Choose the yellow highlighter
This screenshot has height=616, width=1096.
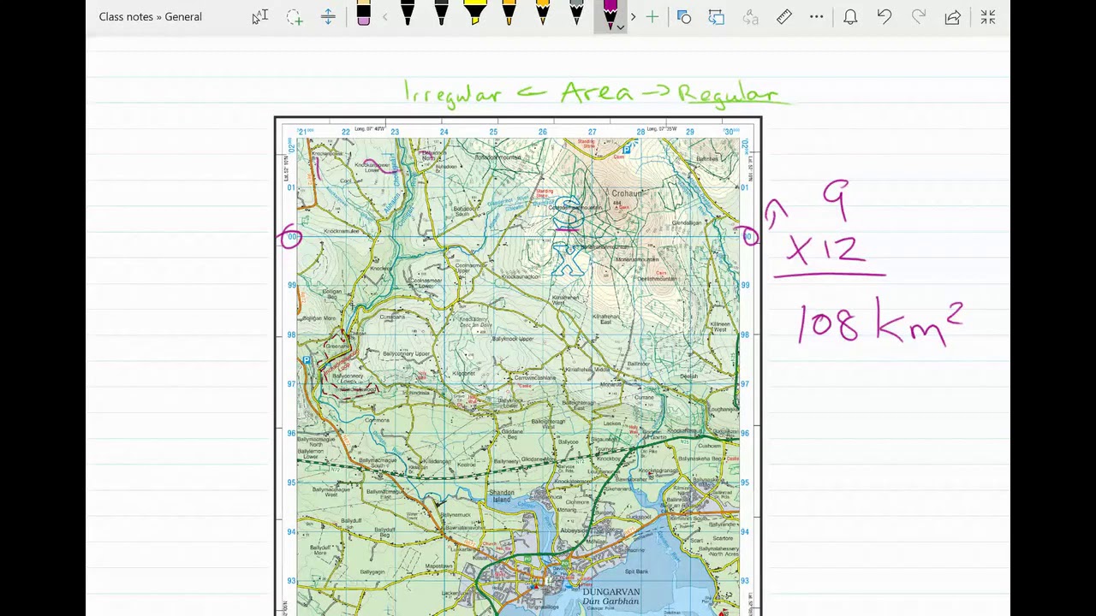click(x=475, y=14)
